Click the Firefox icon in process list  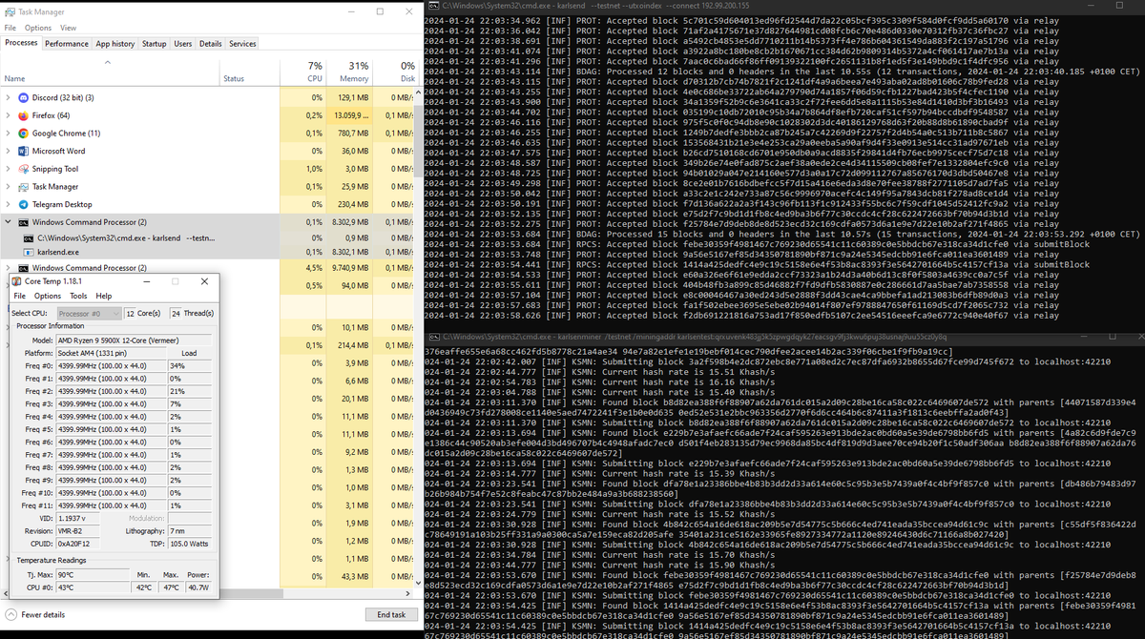[x=23, y=115]
